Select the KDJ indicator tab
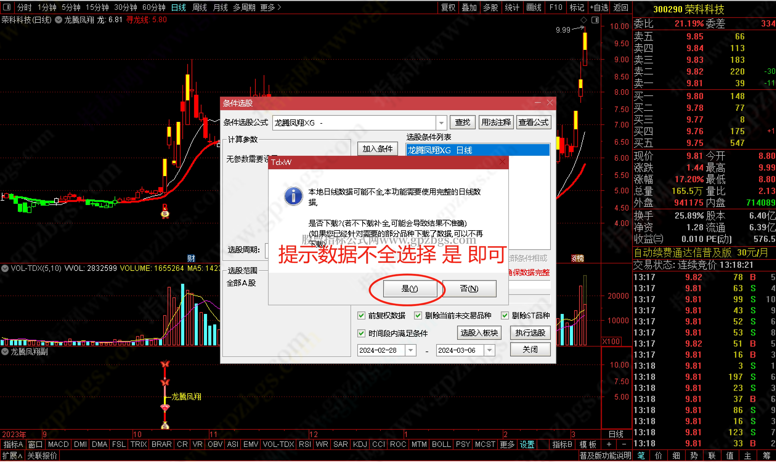776x462 pixels. click(360, 444)
